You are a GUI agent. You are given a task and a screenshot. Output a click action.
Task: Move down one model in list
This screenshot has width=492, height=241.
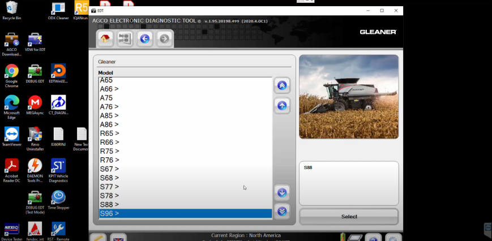tap(282, 192)
